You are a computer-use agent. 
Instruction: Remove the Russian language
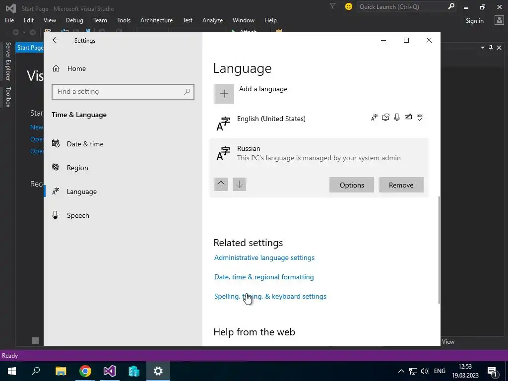point(401,185)
